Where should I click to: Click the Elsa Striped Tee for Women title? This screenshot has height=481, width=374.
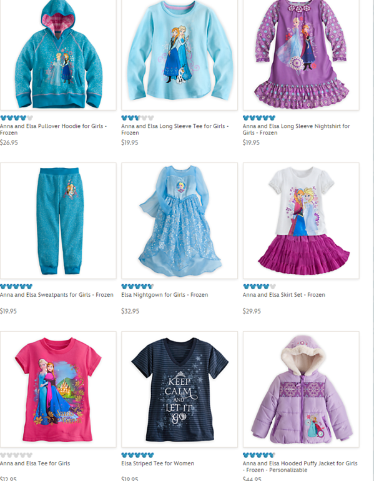coord(157,464)
